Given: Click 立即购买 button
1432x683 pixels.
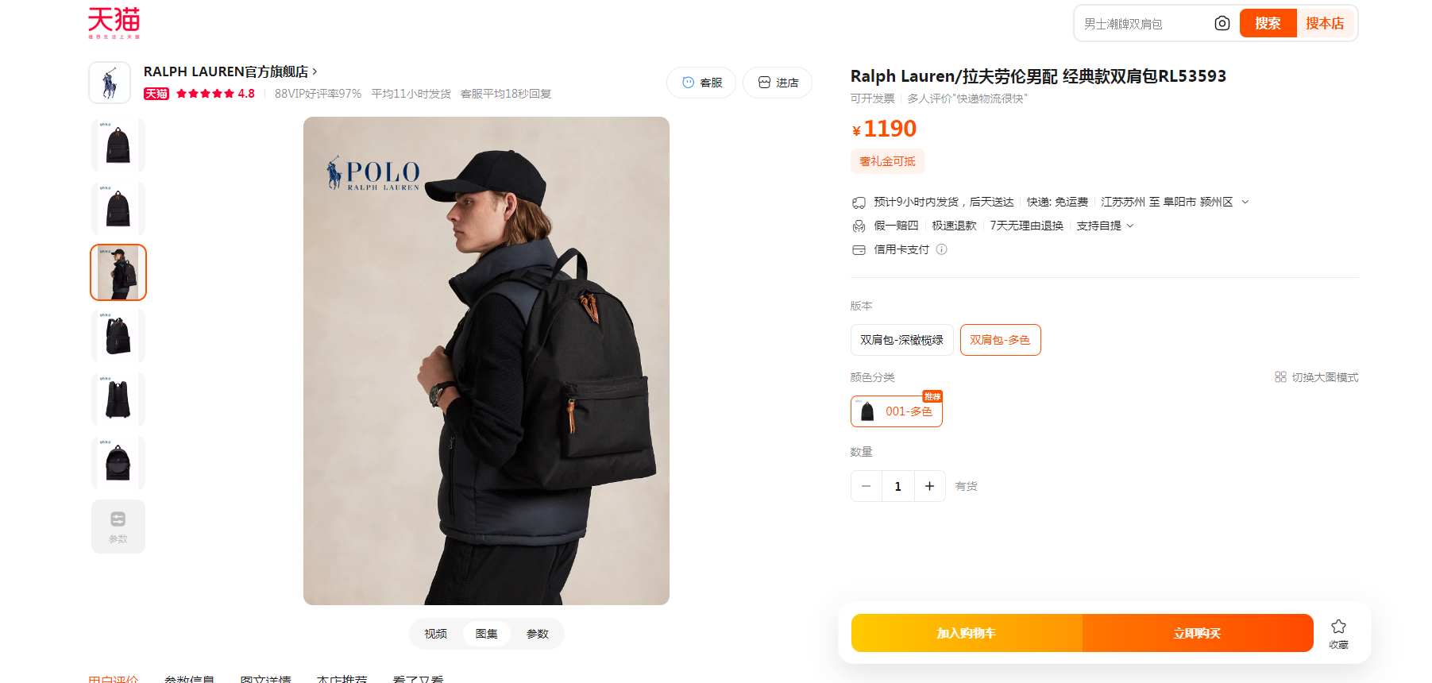Looking at the screenshot, I should tap(1198, 633).
